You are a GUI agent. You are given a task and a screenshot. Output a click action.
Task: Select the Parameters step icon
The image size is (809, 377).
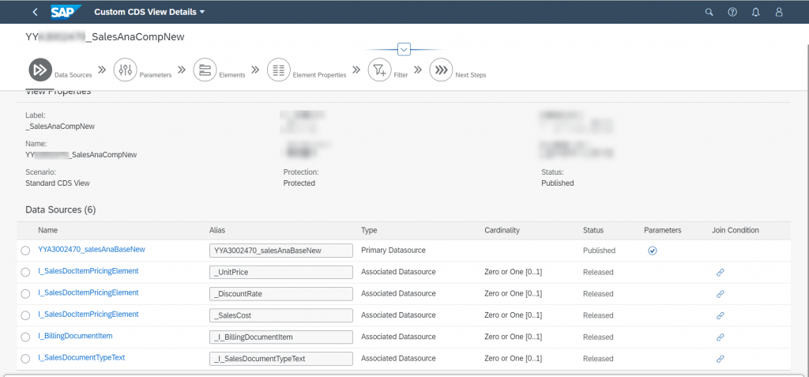click(x=126, y=70)
